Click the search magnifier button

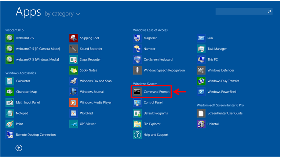[269, 11]
